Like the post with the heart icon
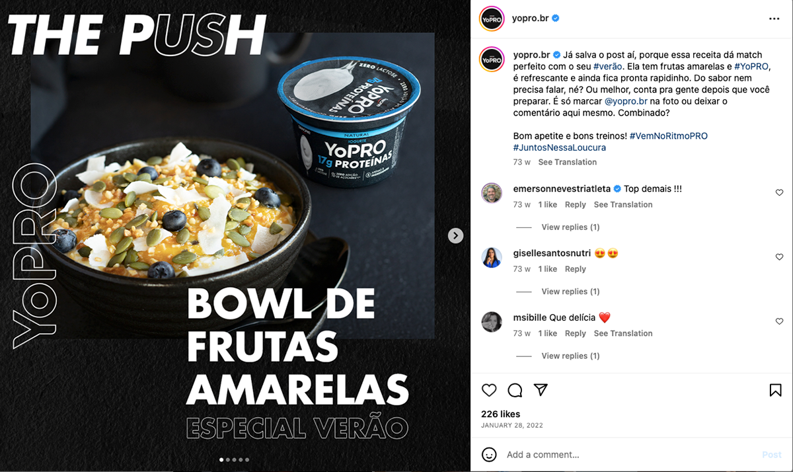 pos(489,390)
